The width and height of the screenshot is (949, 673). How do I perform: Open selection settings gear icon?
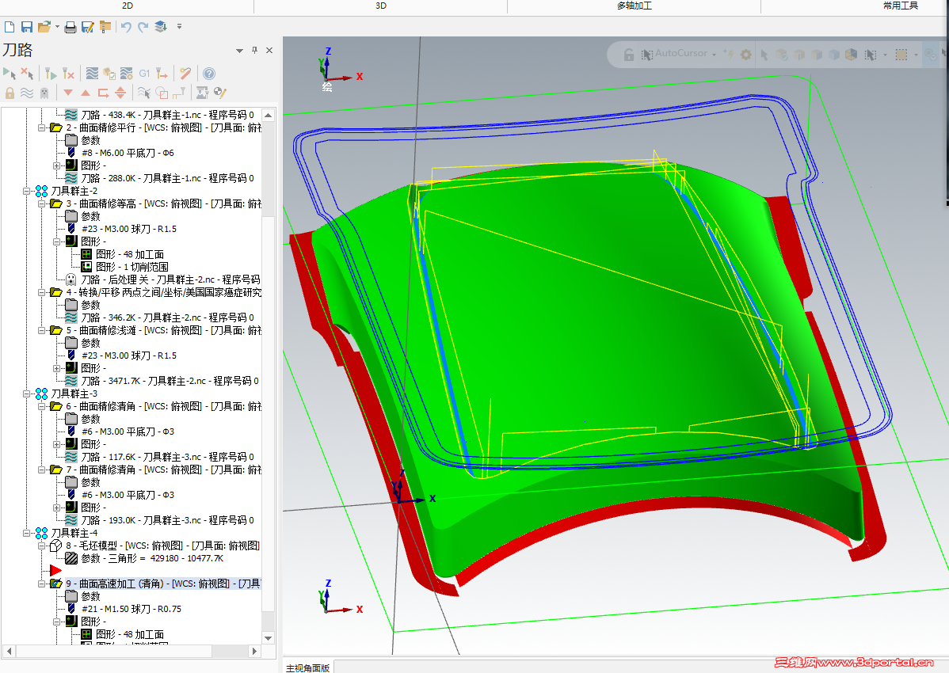click(746, 55)
